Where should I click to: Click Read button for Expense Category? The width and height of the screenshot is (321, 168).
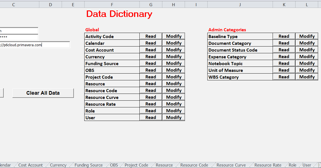coord(284,56)
